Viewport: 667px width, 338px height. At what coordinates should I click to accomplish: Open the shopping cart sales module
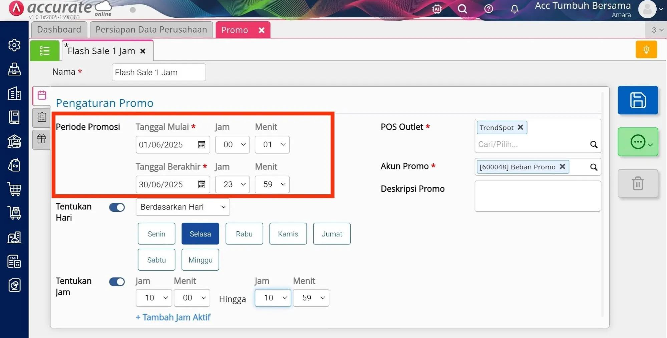pos(14,189)
